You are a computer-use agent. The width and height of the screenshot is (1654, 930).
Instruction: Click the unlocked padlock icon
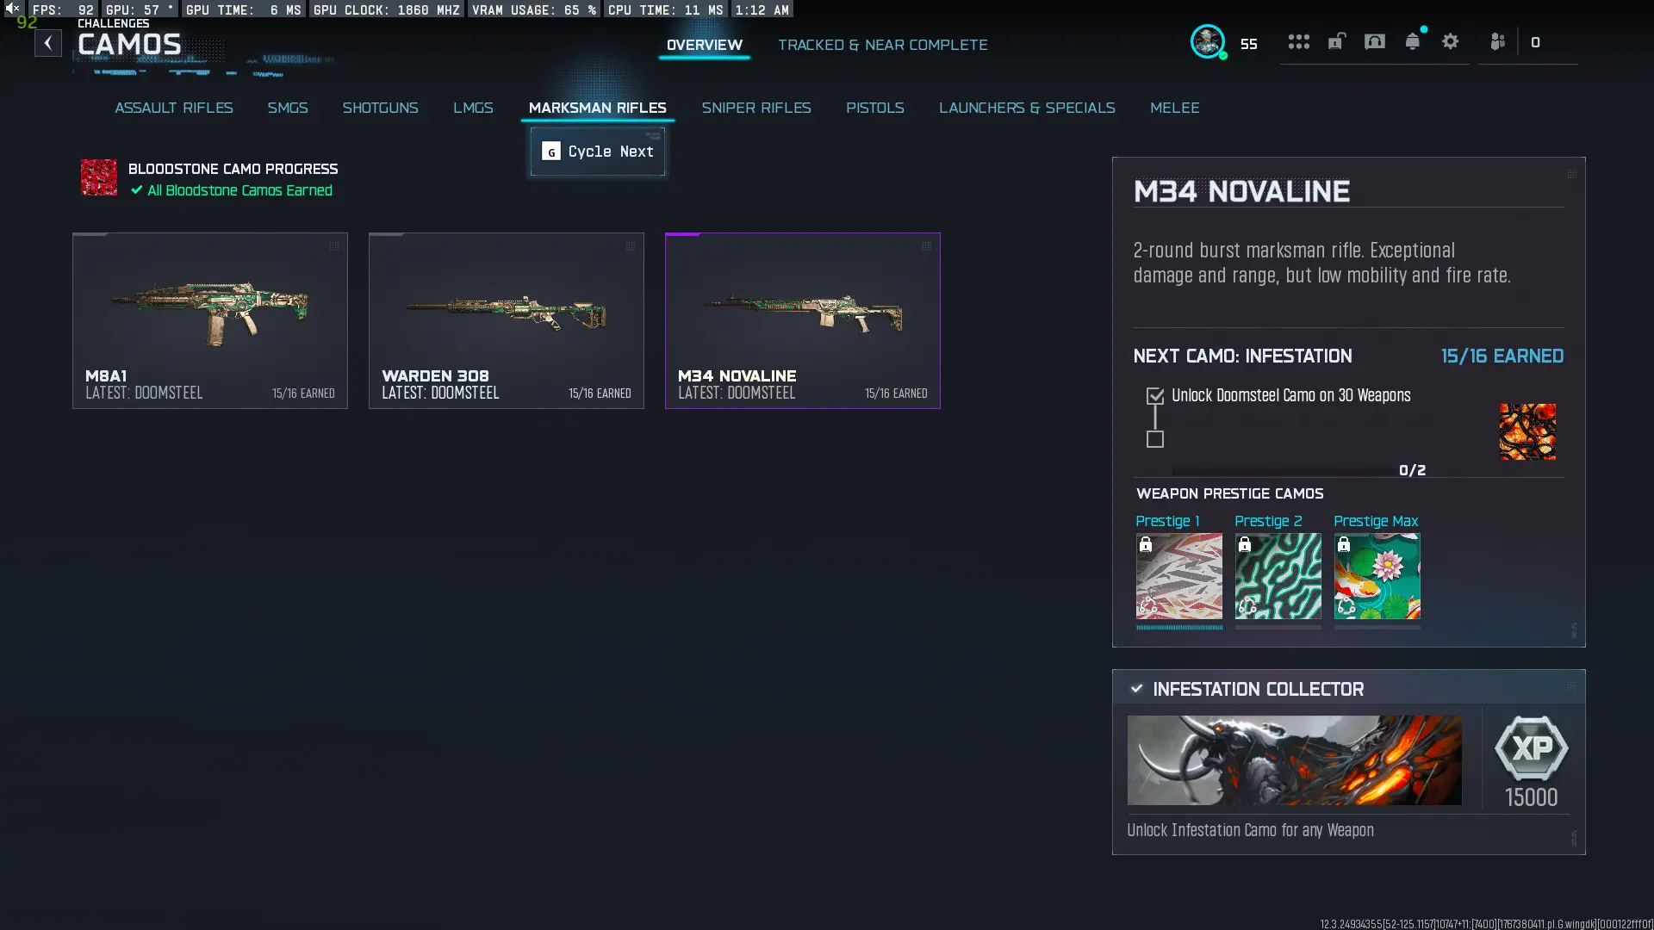click(x=1336, y=41)
